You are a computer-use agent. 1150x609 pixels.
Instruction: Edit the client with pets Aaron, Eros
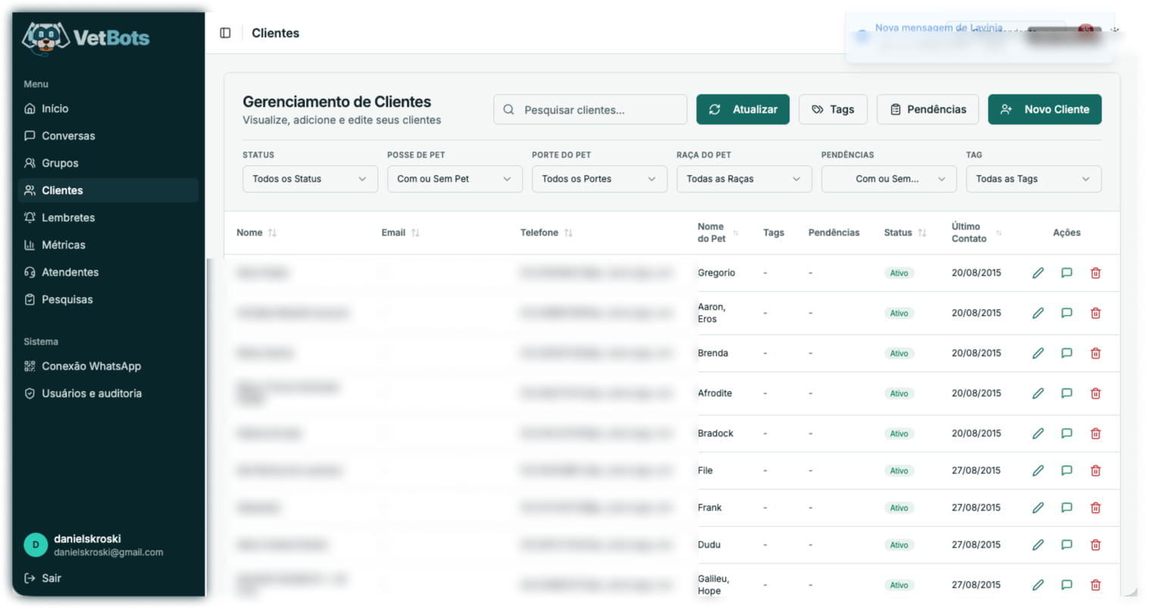[1038, 313]
